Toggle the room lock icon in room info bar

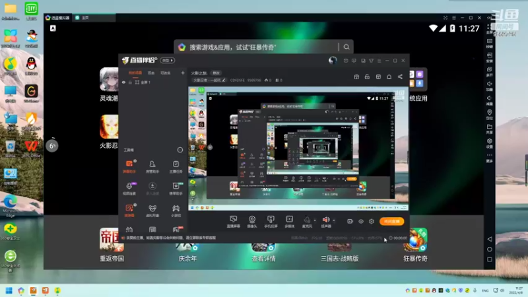(367, 77)
